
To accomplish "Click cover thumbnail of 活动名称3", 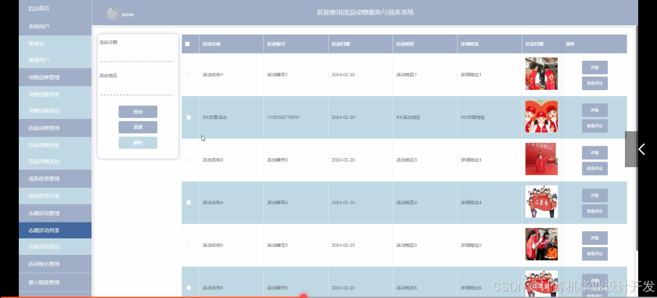I will 542,159.
